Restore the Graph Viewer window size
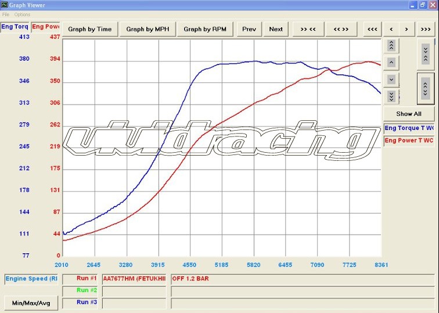 [423, 5]
